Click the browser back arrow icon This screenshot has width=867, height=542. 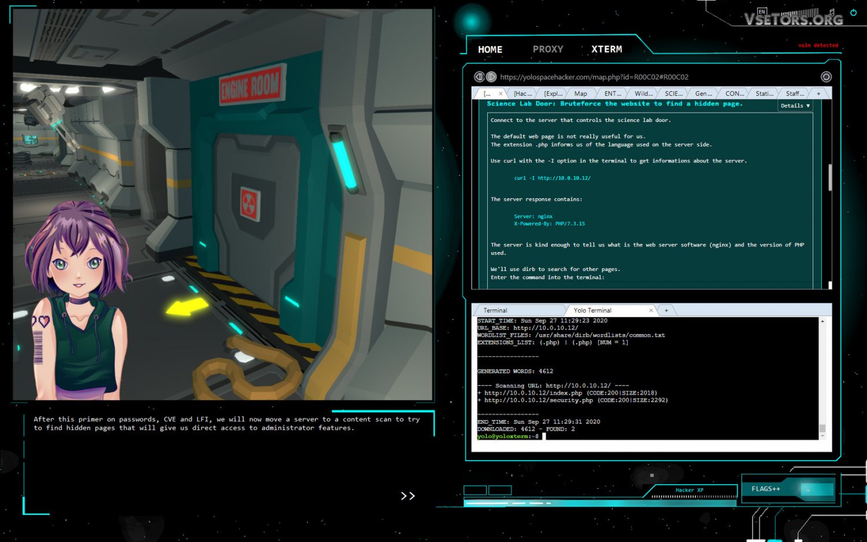point(479,77)
